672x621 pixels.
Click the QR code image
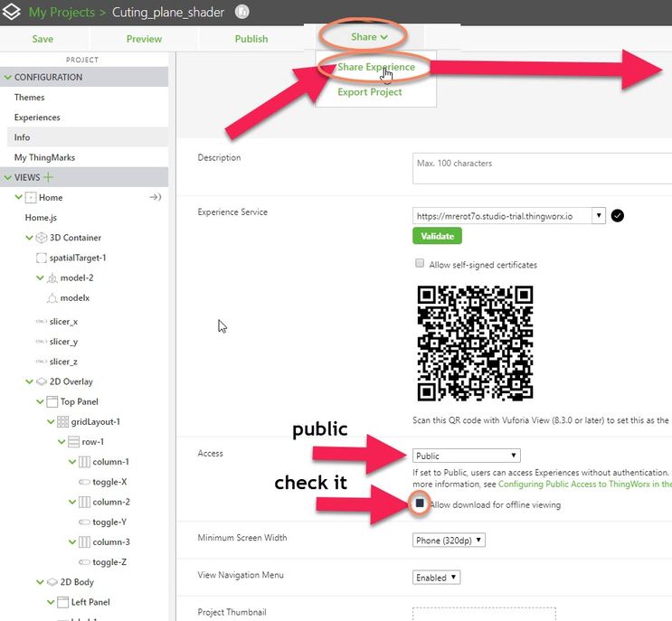coord(476,343)
